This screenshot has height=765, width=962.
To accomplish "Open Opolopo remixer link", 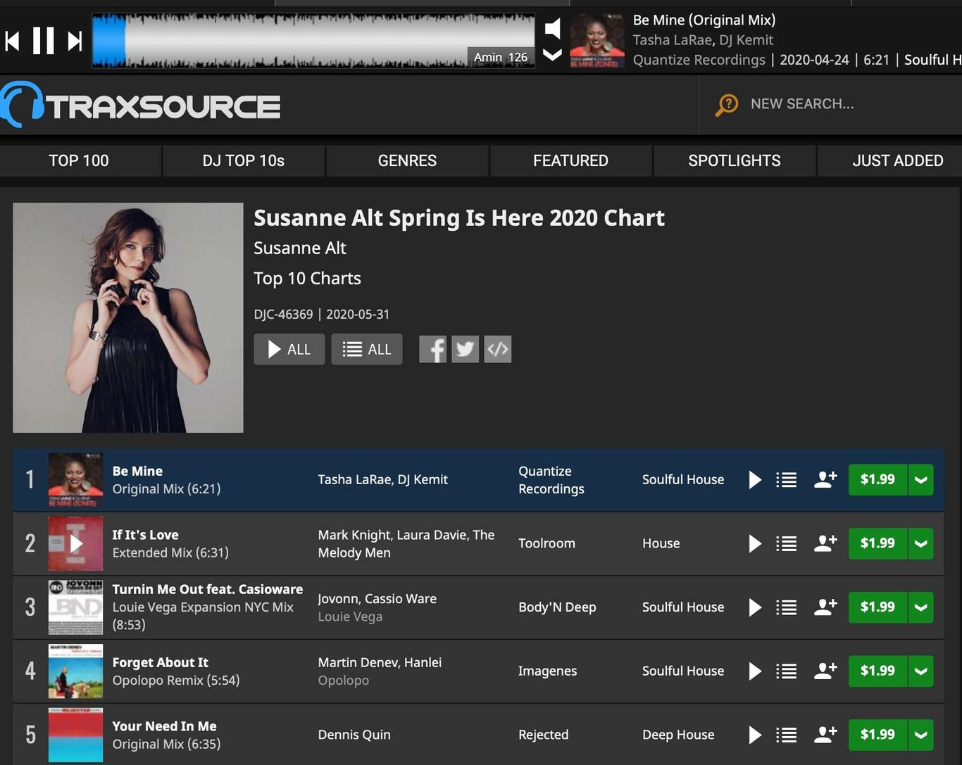I will coord(343,681).
